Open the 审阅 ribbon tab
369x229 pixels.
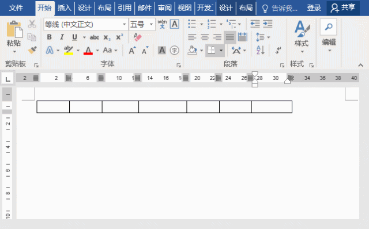(x=164, y=7)
